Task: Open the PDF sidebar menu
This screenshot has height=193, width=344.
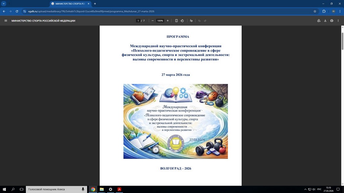Action: [6, 21]
